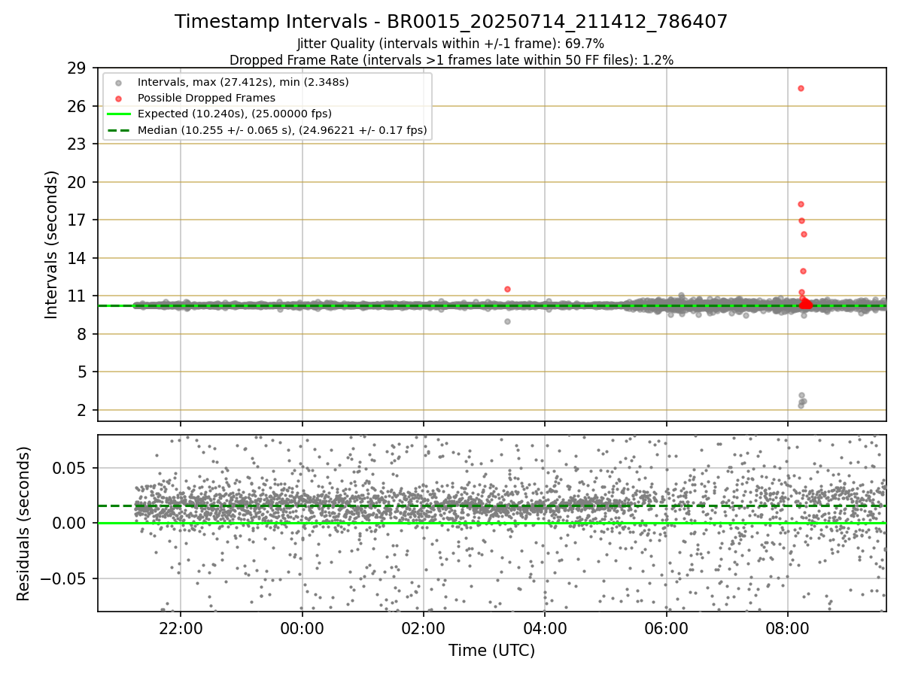Click the y-axis tick label '14'
This screenshot has height=677, width=903.
[x=77, y=258]
